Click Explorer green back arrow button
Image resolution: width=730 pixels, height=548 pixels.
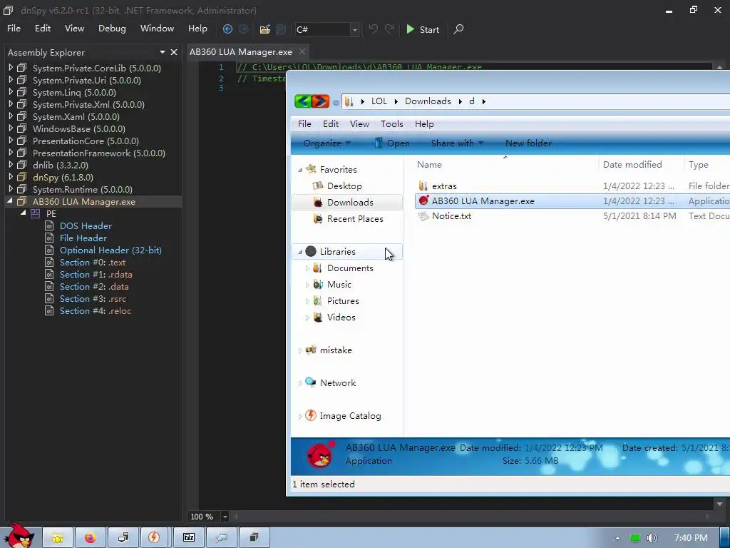303,101
